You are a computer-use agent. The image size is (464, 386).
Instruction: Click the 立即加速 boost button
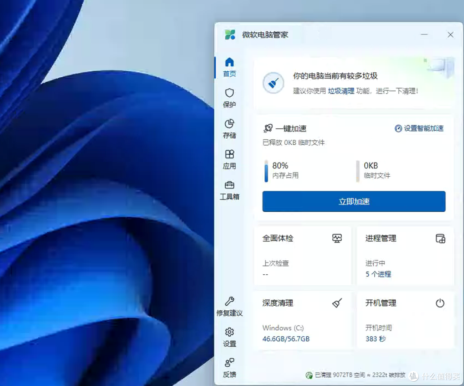[354, 201]
